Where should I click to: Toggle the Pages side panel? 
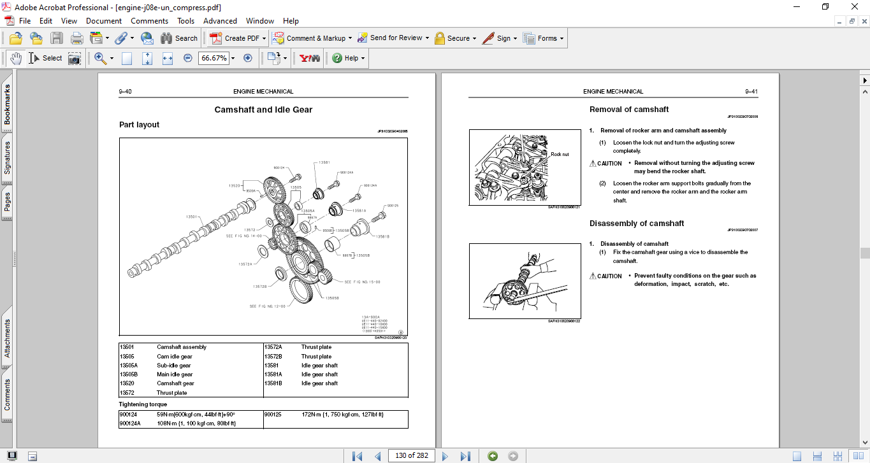tap(7, 202)
